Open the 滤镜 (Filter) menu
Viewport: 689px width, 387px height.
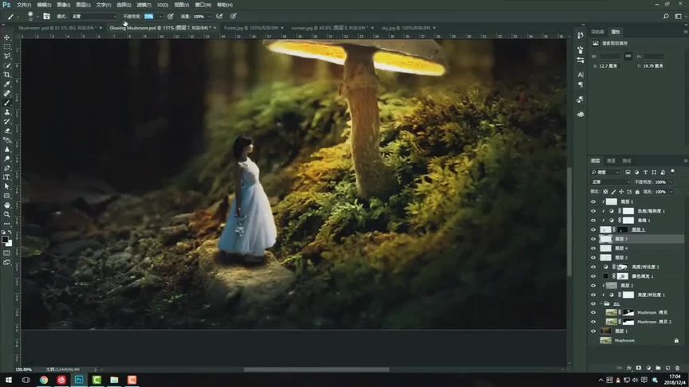(x=142, y=5)
